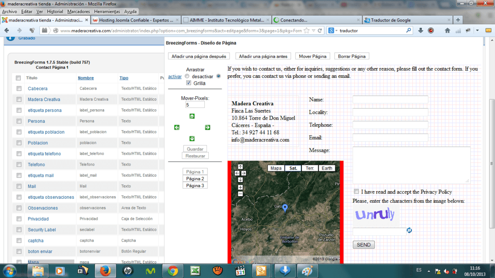Sort the list by Nombre
This screenshot has width=495, height=278.
86,78
